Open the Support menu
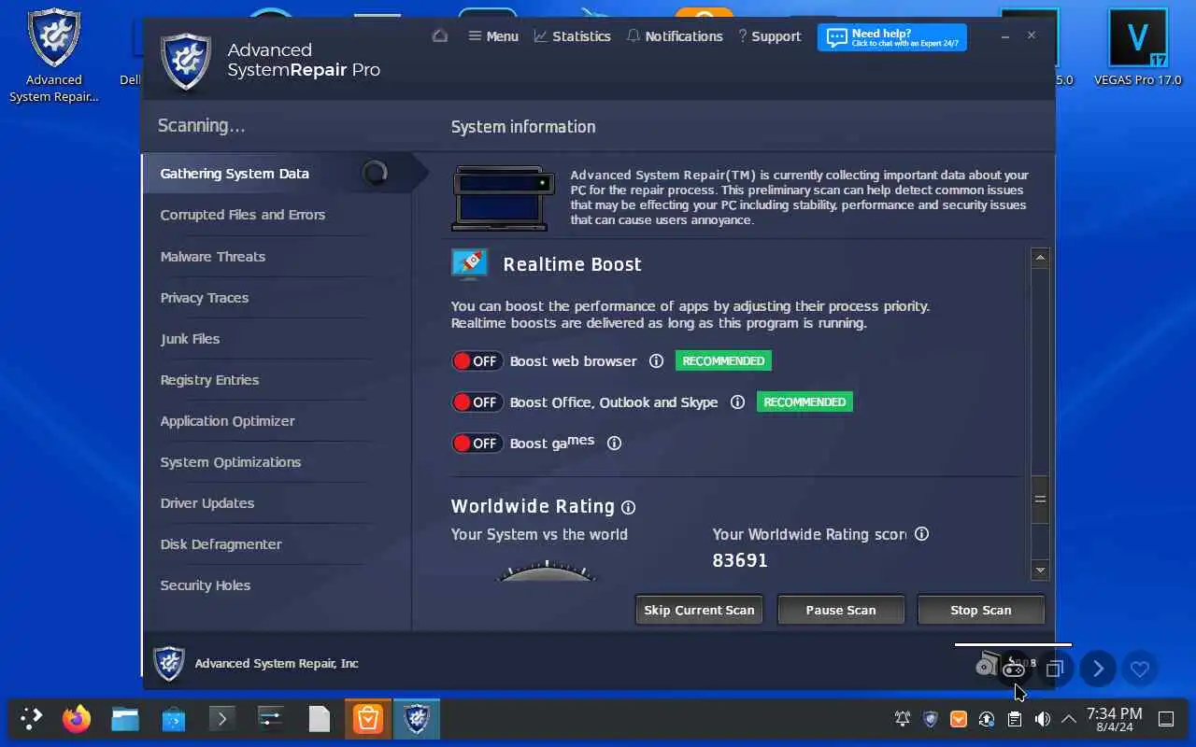This screenshot has width=1196, height=747. pyautogui.click(x=769, y=36)
